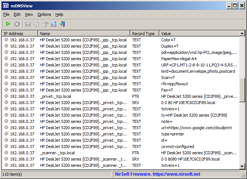Click the mDNSView app icon in title bar
This screenshot has height=179, width=247.
pos(6,6)
